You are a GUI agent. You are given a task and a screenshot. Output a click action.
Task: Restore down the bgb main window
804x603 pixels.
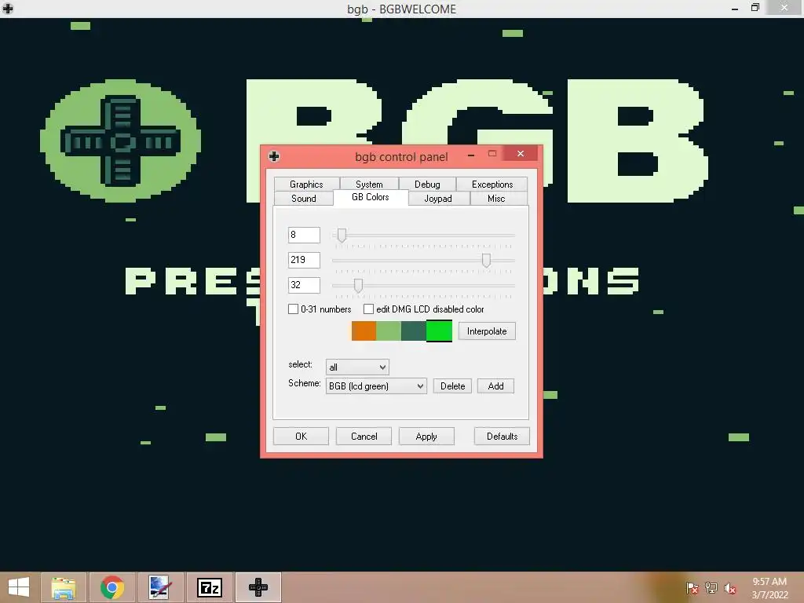click(755, 8)
